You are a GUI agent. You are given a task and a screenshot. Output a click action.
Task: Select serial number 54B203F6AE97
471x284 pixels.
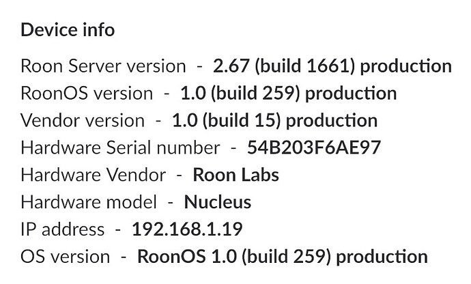click(314, 148)
